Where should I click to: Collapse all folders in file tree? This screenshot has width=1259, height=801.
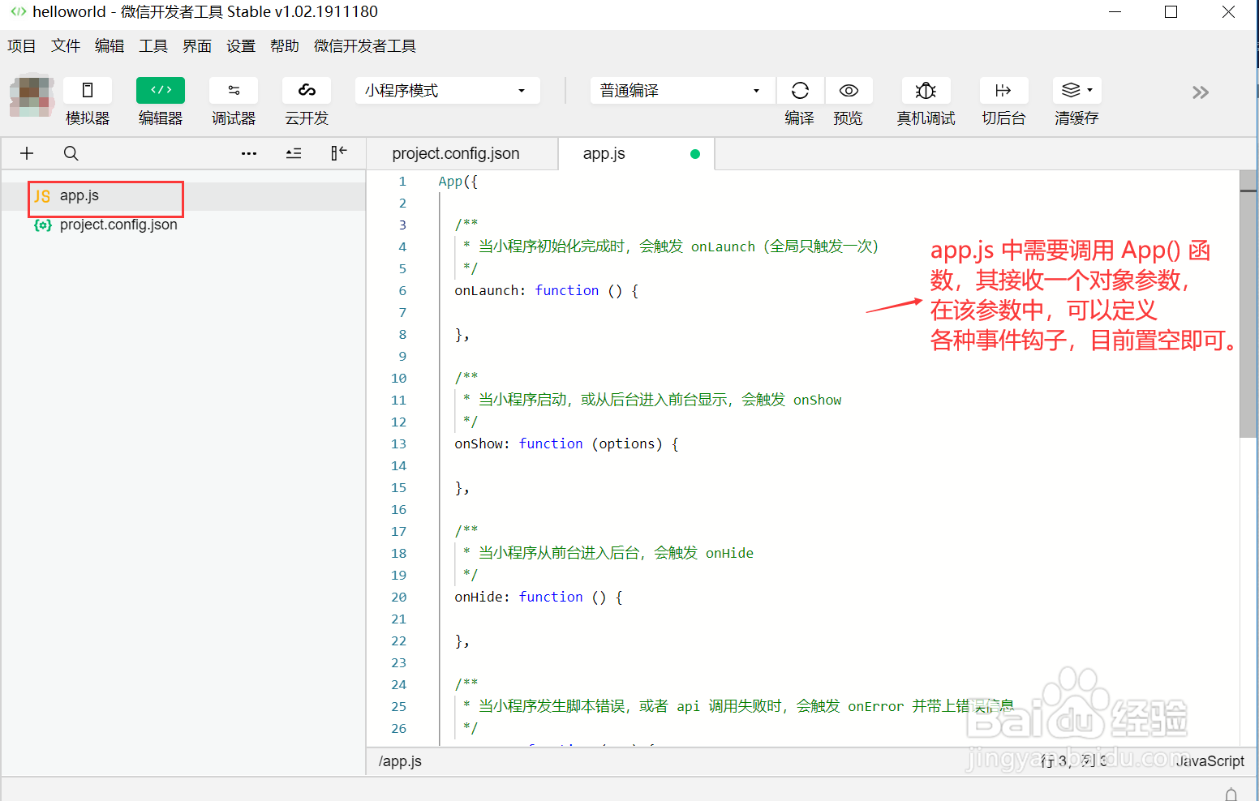pyautogui.click(x=294, y=153)
